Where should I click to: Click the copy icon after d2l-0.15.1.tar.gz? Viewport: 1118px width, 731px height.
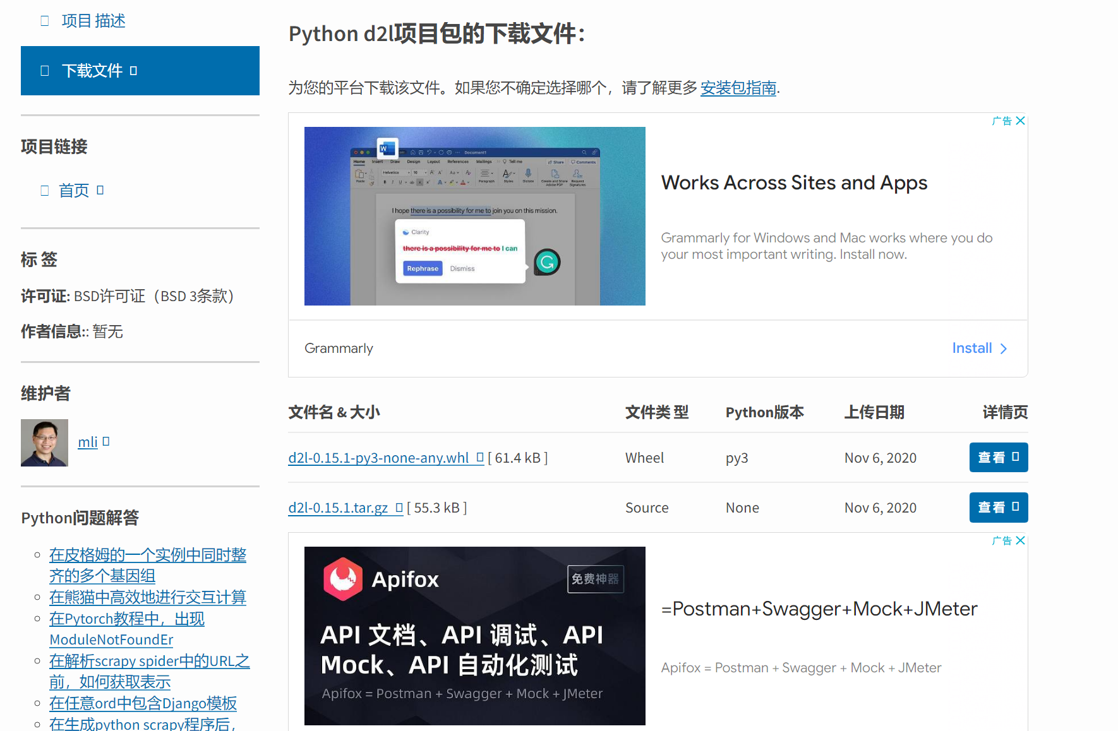tap(399, 507)
